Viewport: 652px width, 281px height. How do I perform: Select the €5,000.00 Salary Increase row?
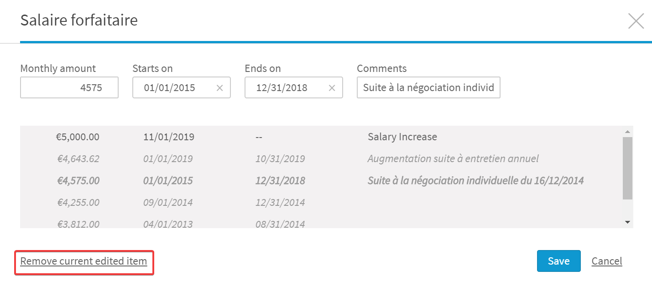[x=321, y=137]
